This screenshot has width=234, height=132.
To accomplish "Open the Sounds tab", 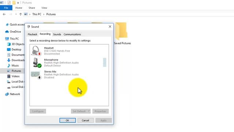I will click(x=57, y=34).
